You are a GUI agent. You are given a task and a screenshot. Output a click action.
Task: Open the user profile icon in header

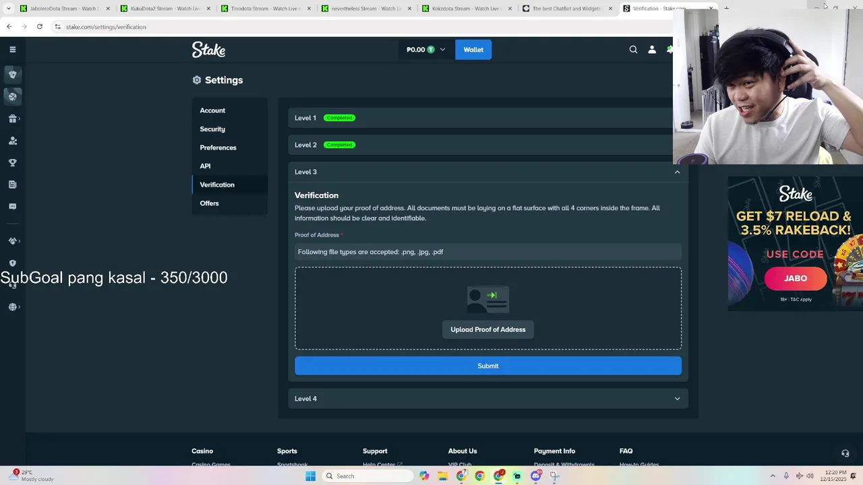point(652,49)
